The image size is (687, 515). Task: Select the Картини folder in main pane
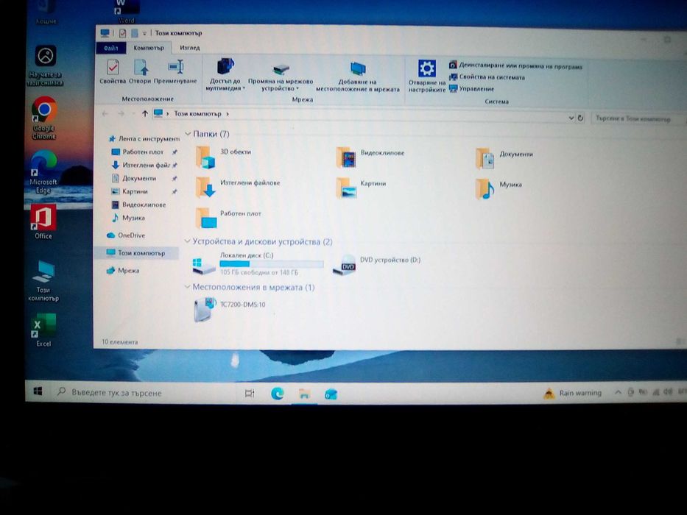361,188
